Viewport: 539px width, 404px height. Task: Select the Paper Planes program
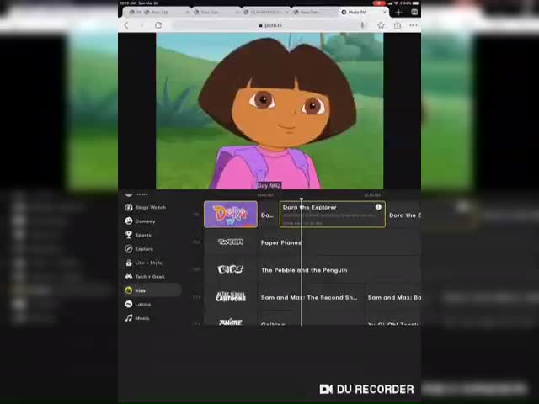click(339, 242)
